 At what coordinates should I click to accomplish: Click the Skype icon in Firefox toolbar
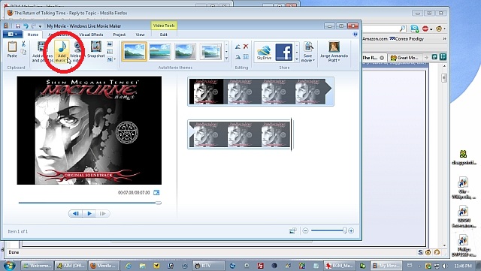(x=415, y=29)
